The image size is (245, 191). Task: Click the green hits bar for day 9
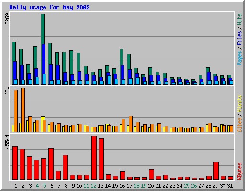pos(71,63)
